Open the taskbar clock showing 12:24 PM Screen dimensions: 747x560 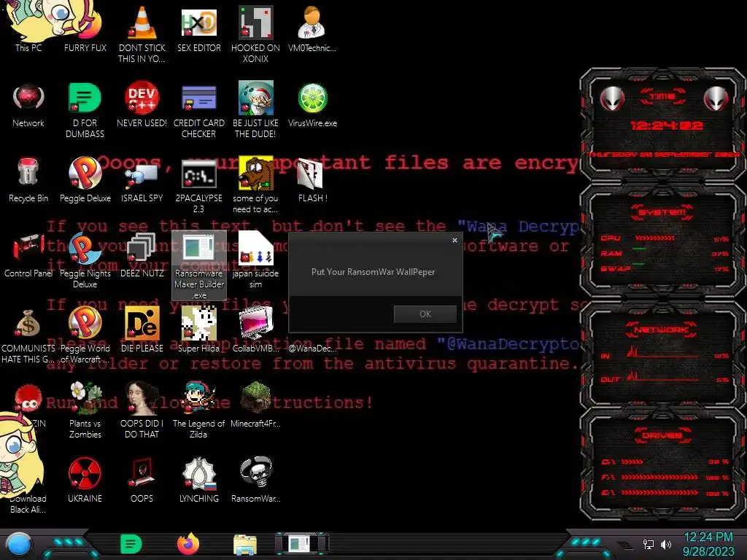point(708,544)
